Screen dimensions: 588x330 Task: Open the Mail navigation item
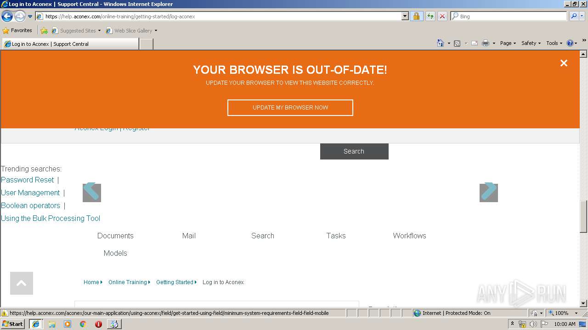point(189,236)
